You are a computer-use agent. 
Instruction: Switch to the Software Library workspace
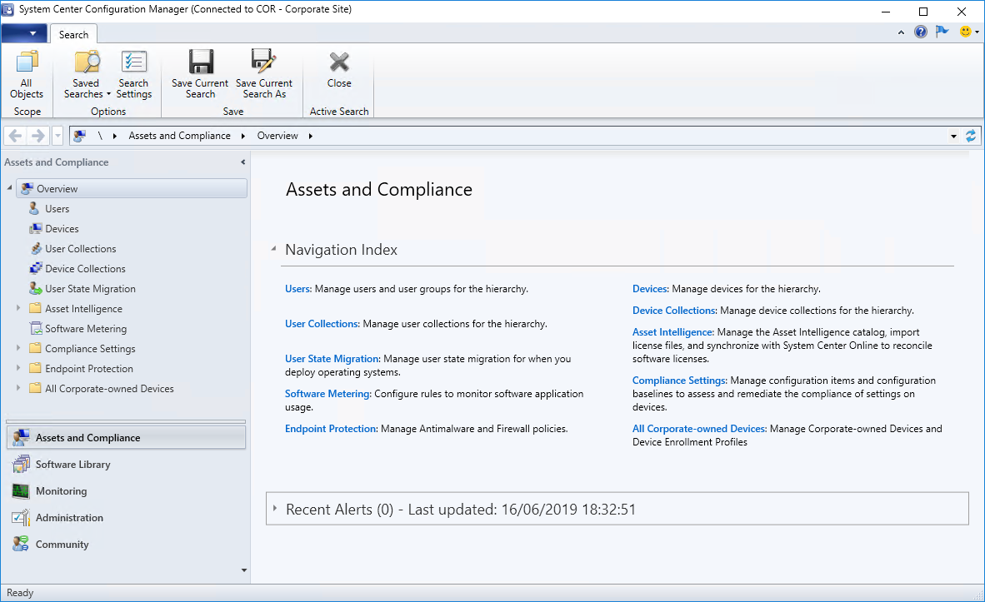(x=72, y=465)
